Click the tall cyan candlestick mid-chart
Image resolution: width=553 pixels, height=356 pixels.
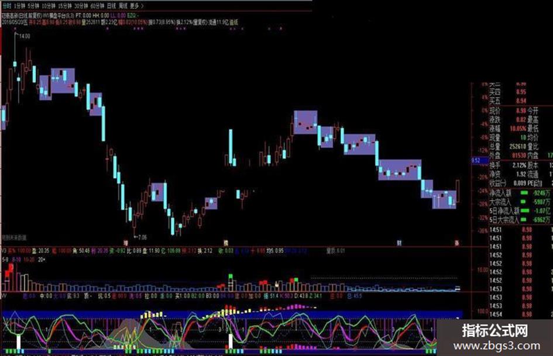pos(231,146)
